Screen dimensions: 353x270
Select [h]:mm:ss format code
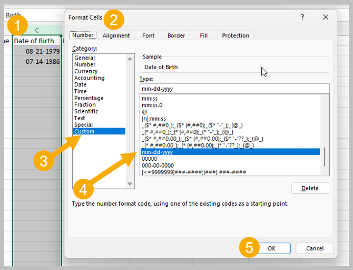coord(230,119)
